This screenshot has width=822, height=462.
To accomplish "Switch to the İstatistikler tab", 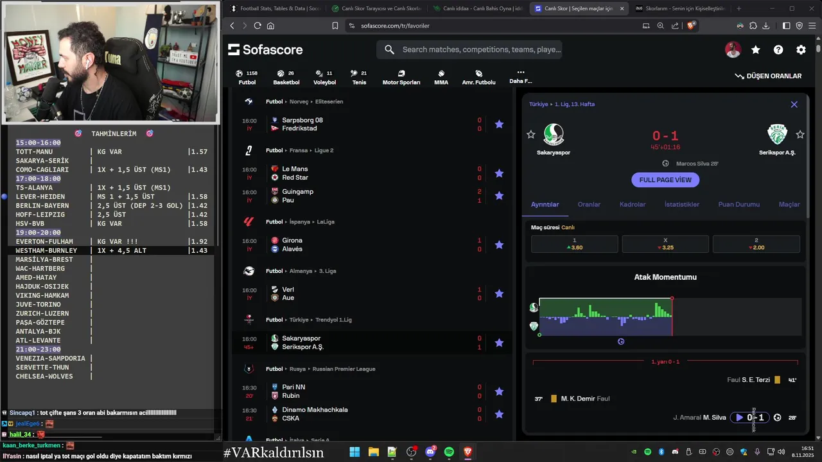I will tap(681, 204).
